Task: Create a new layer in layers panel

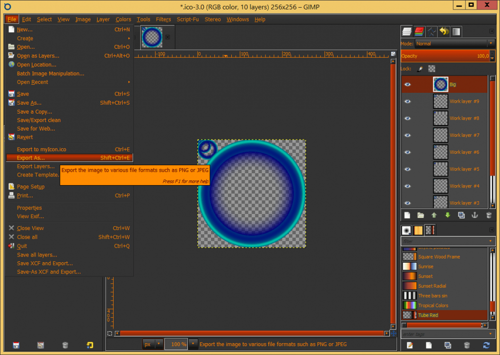Action: [407, 215]
